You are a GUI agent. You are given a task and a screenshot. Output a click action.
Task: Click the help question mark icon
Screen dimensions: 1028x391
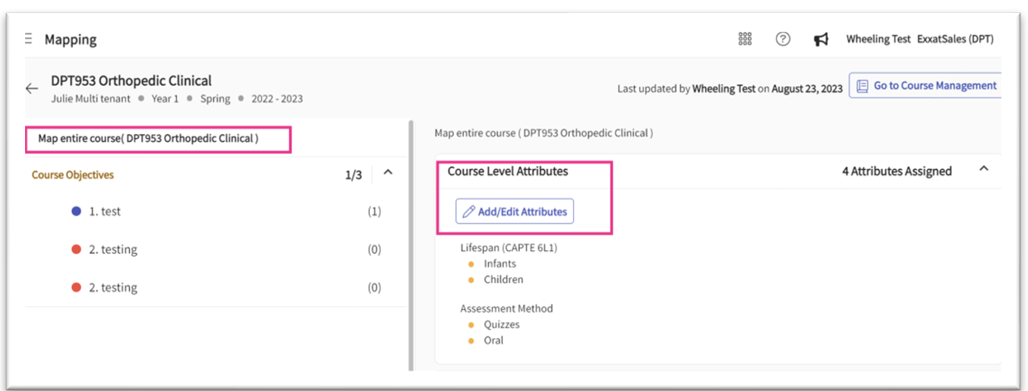tap(783, 39)
